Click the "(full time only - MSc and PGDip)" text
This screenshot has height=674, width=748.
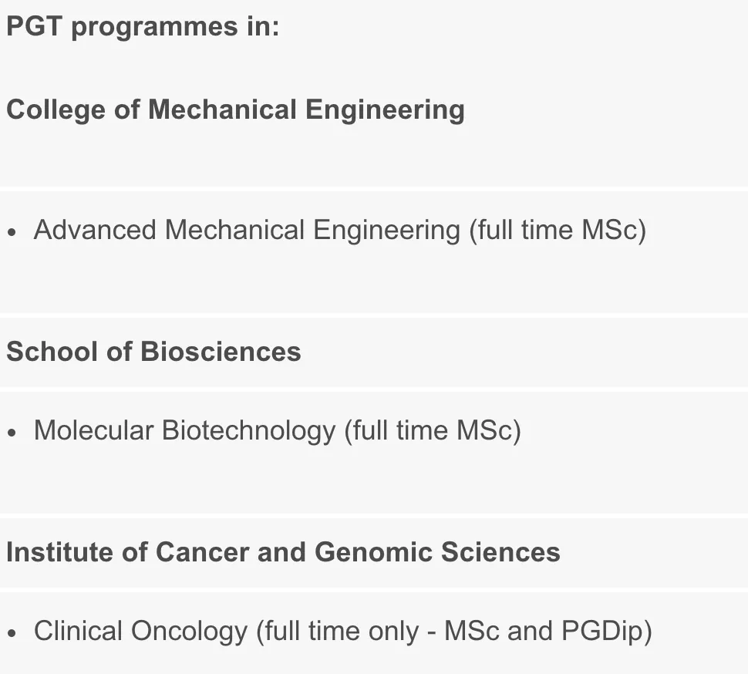454,632
